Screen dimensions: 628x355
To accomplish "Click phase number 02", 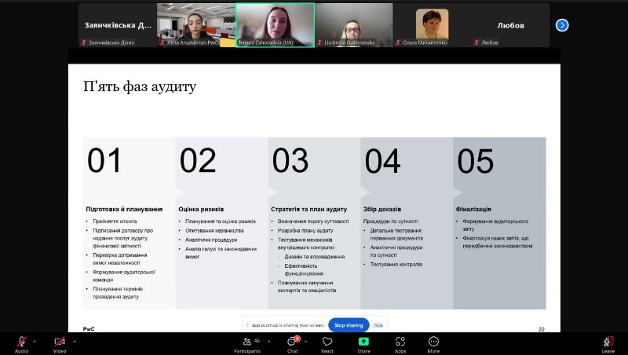I will click(x=198, y=160).
